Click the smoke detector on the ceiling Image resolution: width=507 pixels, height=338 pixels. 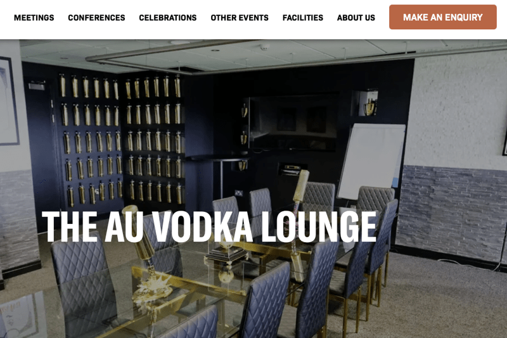(x=264, y=47)
